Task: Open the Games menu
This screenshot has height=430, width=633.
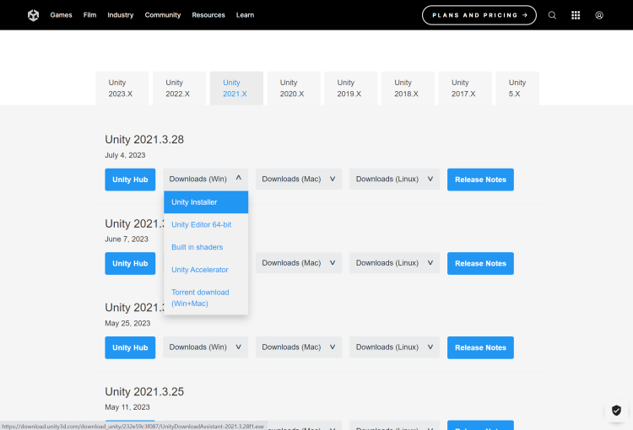Action: 61,15
